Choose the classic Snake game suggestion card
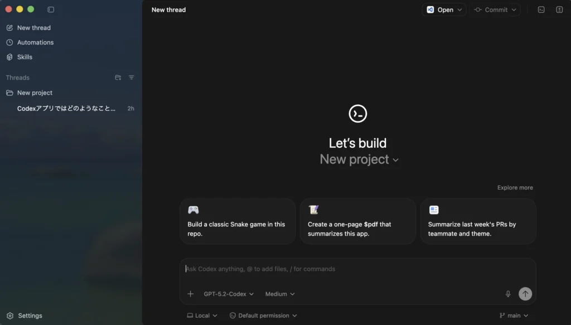 (x=238, y=221)
